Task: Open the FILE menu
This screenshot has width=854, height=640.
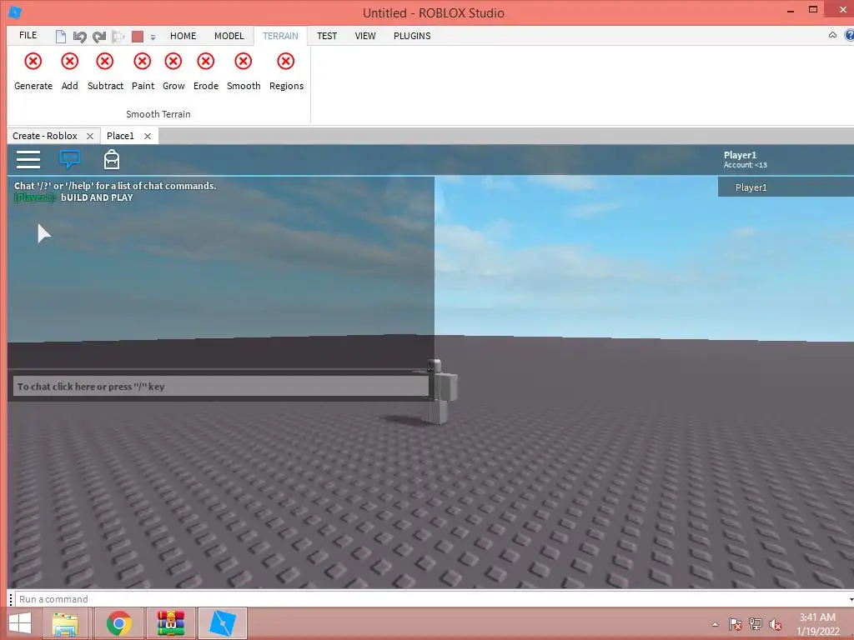Action: click(x=28, y=35)
